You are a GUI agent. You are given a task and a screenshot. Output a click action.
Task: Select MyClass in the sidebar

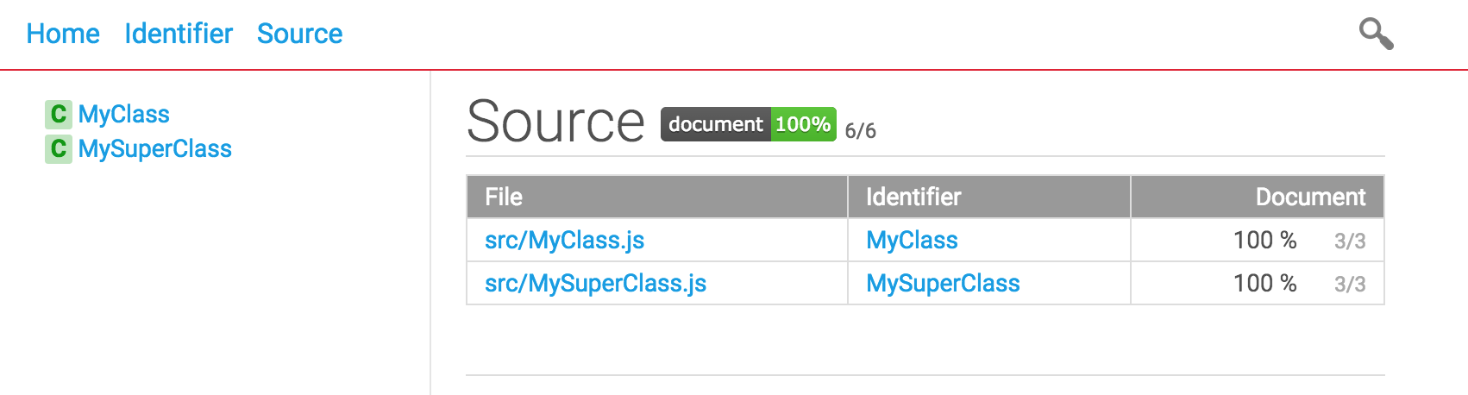[124, 114]
